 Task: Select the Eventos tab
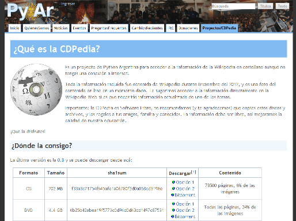point(79,28)
